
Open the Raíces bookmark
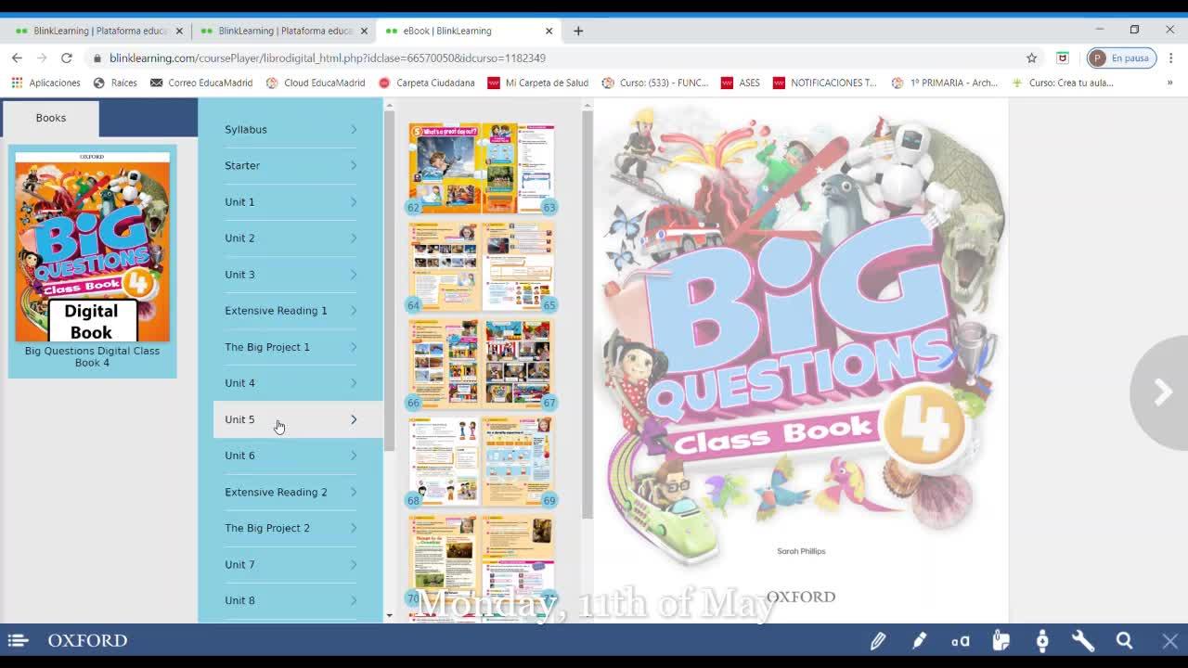(x=115, y=83)
